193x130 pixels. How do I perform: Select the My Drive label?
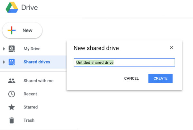coord(32,49)
